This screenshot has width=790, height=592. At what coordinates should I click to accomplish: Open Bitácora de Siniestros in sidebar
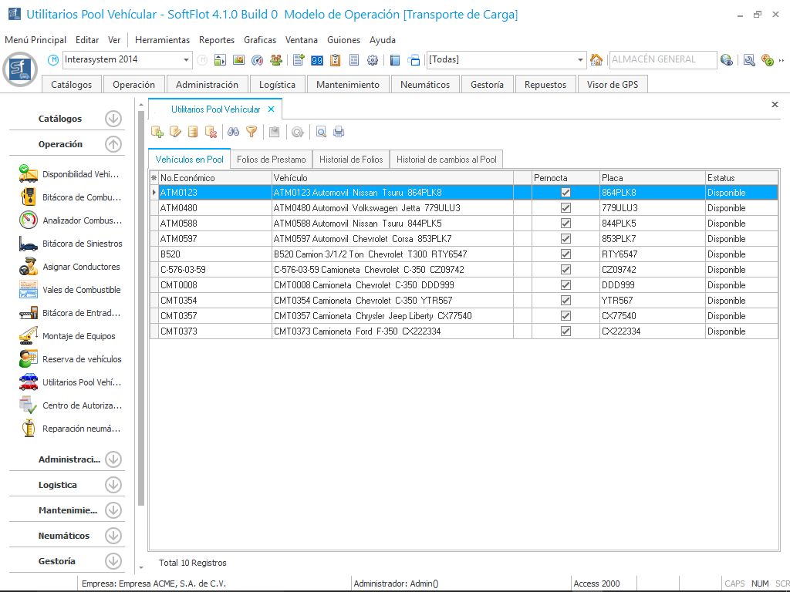(x=82, y=244)
